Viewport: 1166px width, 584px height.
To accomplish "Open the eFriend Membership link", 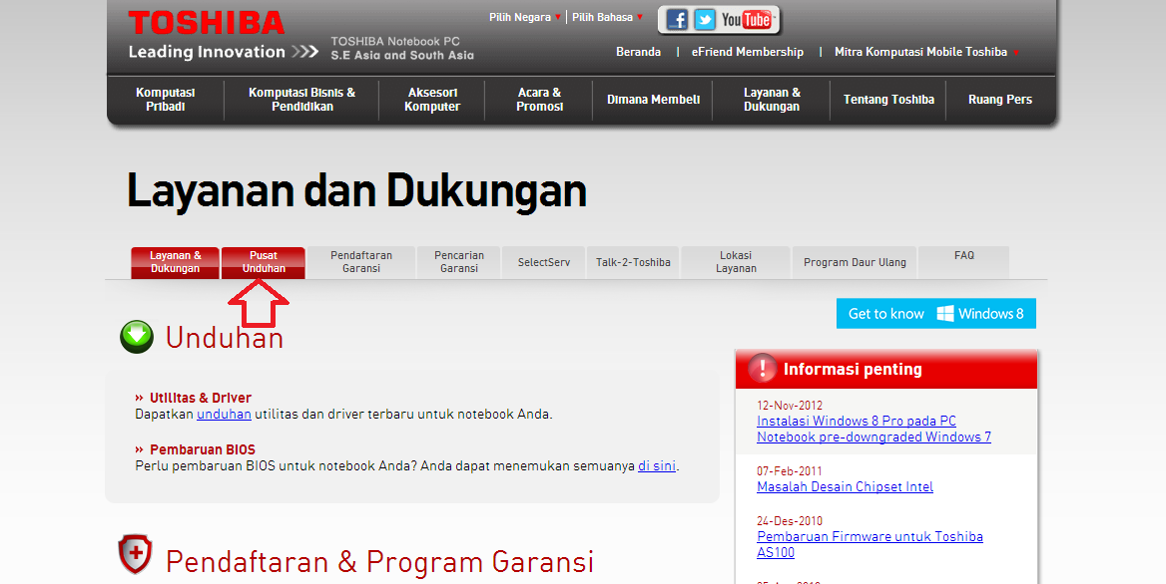I will click(748, 52).
